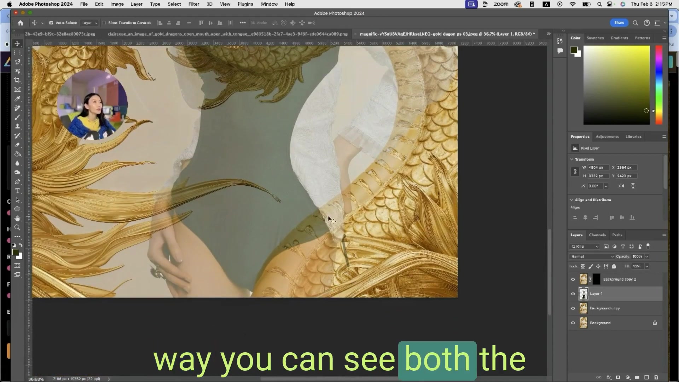Toggle the layer filter switch
This screenshot has height=382, width=679.
pos(648,246)
